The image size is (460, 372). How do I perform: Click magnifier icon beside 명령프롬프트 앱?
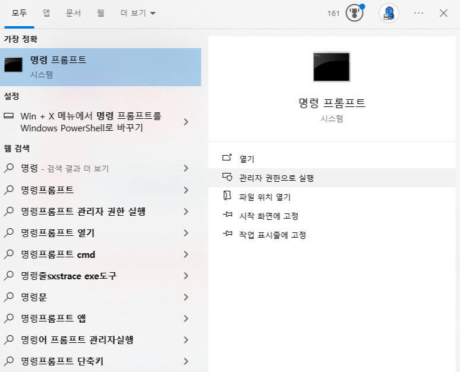tap(9, 319)
